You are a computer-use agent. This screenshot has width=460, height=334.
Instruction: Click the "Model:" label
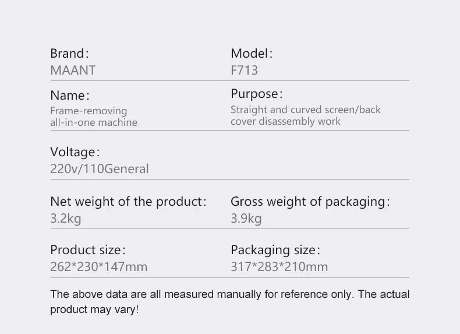(251, 54)
